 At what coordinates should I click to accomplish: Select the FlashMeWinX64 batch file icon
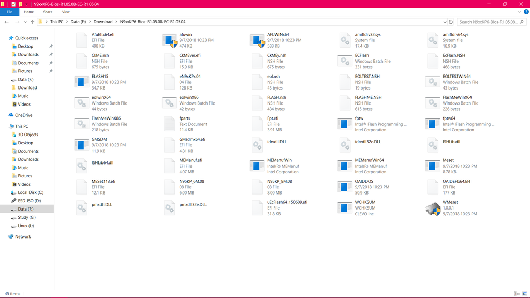click(x=433, y=103)
